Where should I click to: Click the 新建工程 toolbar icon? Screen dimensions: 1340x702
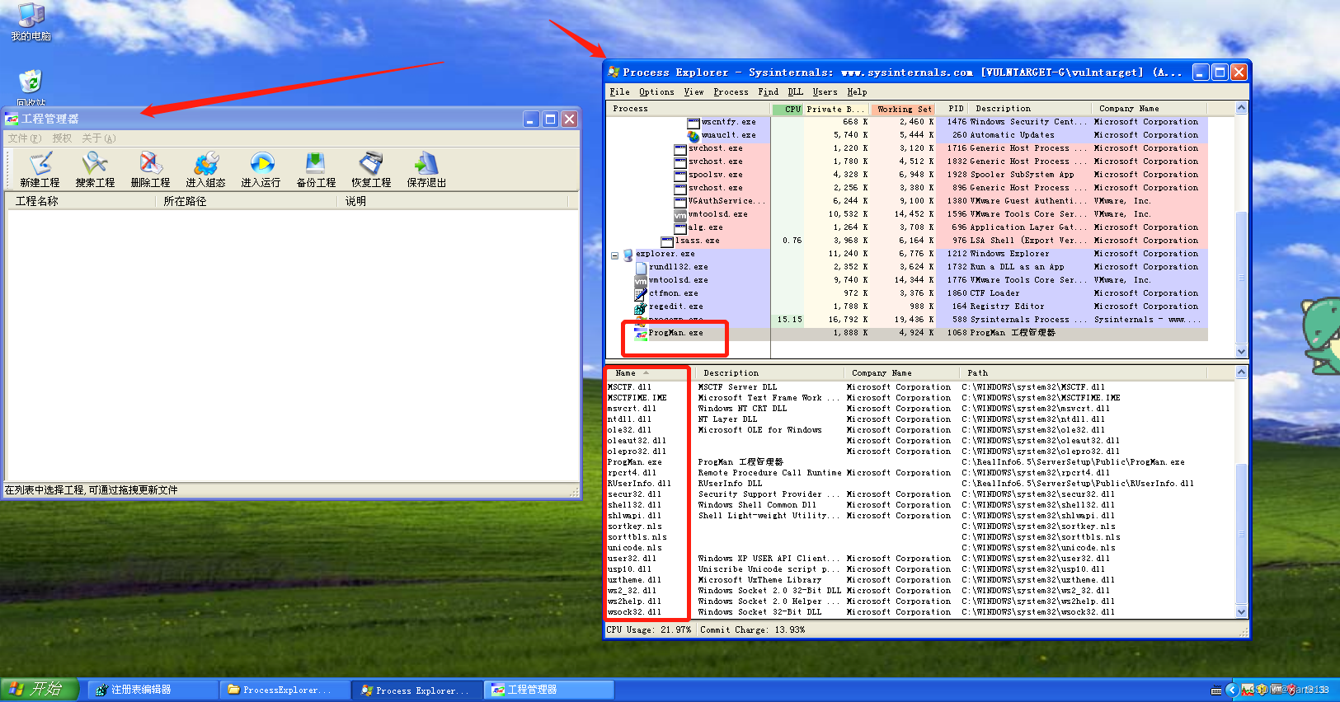pos(40,170)
